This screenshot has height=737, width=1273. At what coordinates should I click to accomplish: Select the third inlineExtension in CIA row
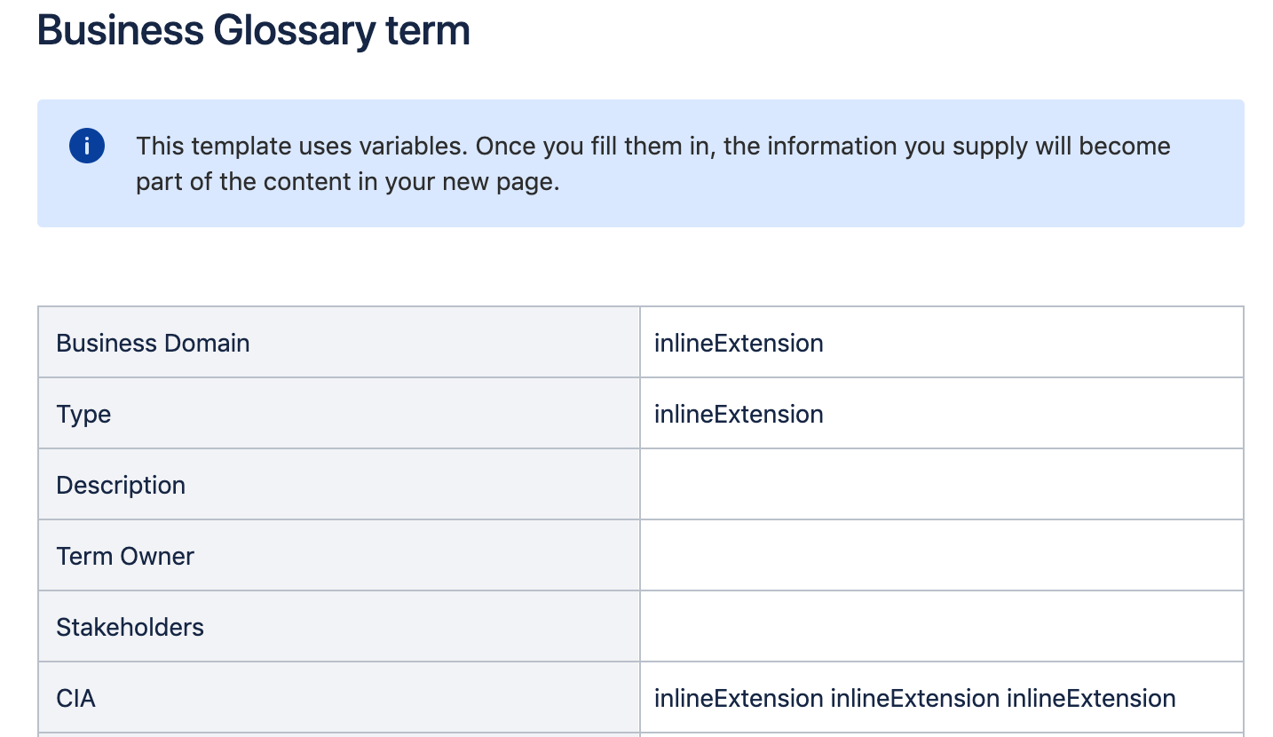[x=1090, y=699]
